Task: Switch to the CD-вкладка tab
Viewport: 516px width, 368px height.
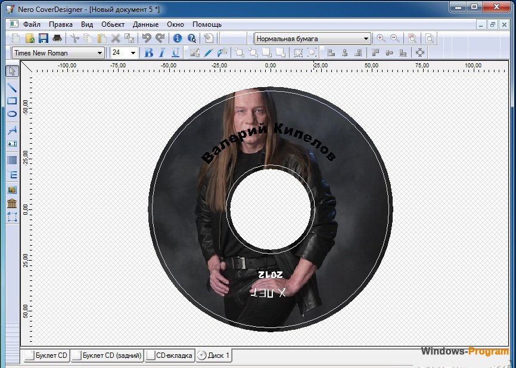Action: pos(170,355)
